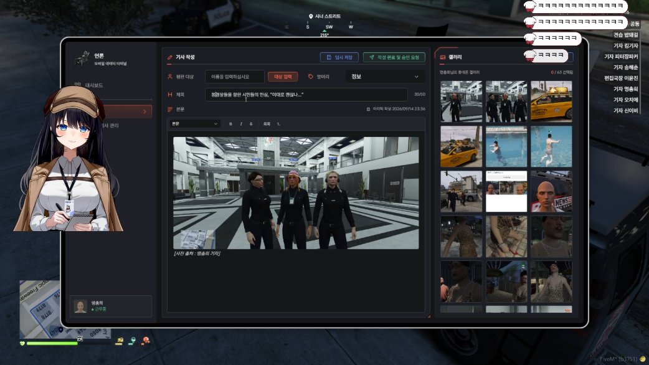Click the pencil icon beside 기사 작성
The image size is (649, 365).
point(169,57)
